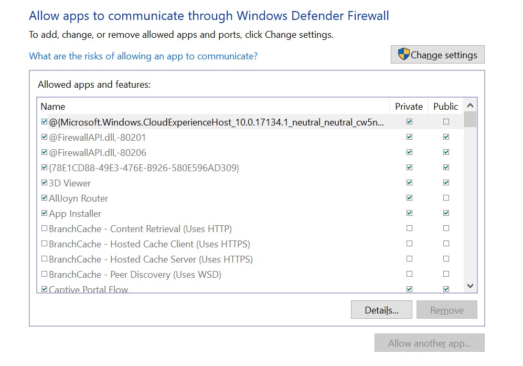Toggle Public checkbox for Captive Portal Flow

(446, 289)
